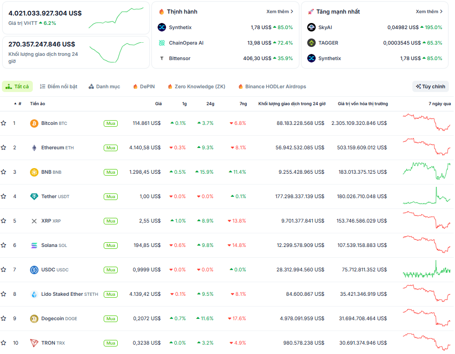Open Bitcoin's 7-day sparkline chart
The width and height of the screenshot is (455, 354).
point(426,123)
